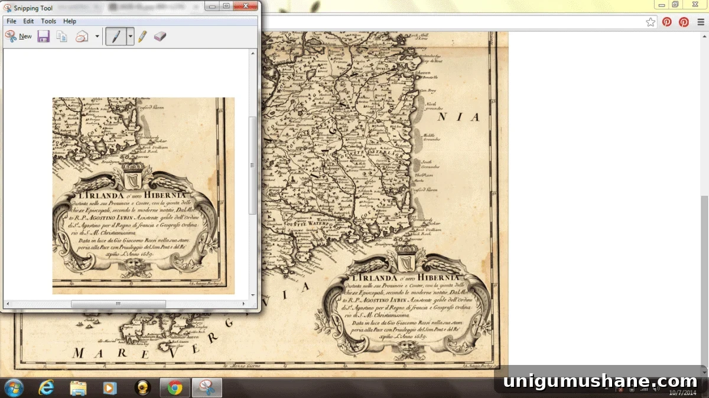709x398 pixels.
Task: Click the Hibernia cartouche on the browser map
Action: [x=406, y=302]
